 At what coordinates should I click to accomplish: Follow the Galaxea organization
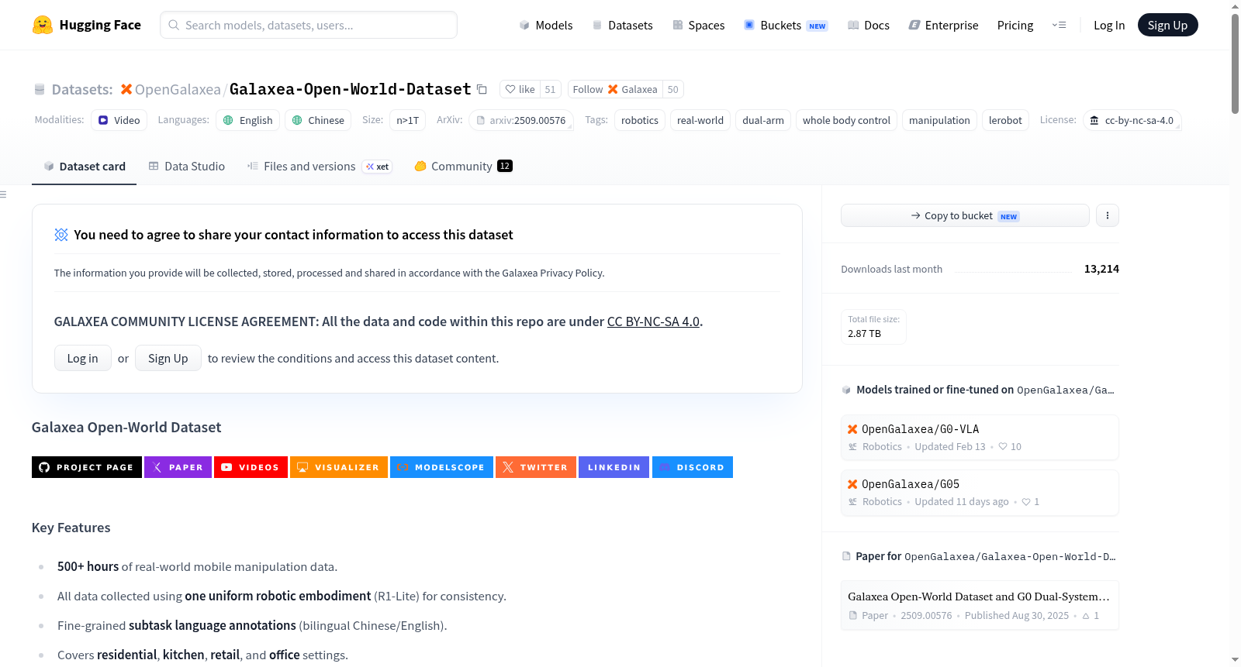tap(615, 89)
